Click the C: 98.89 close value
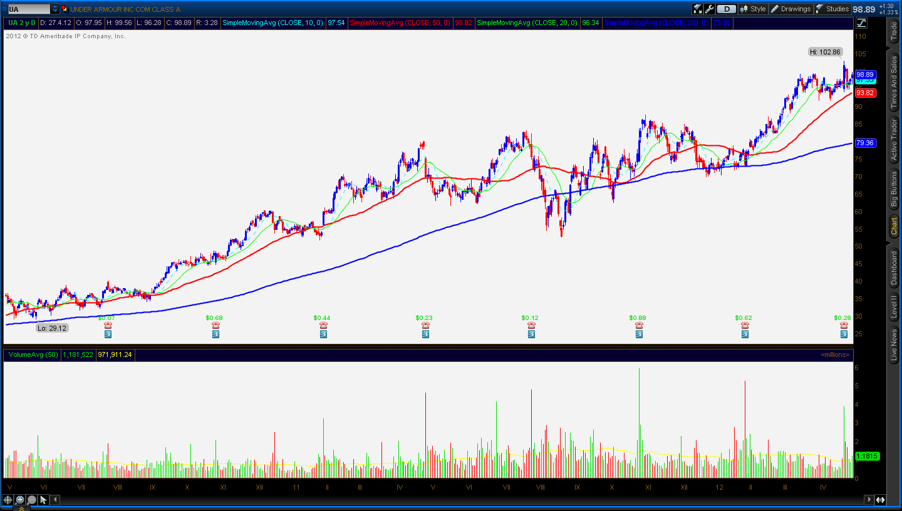The width and height of the screenshot is (902, 511). (x=178, y=23)
